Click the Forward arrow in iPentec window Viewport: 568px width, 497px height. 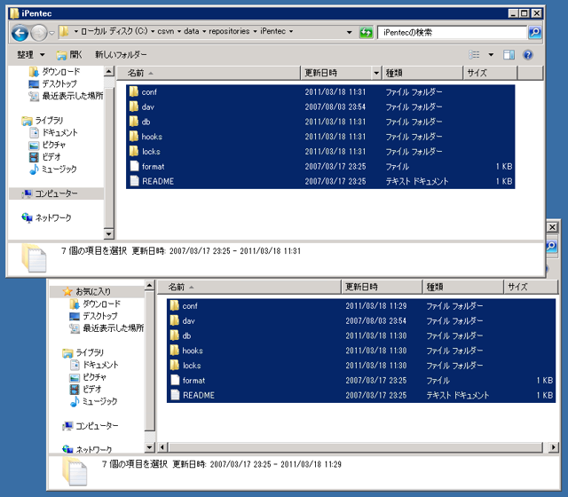38,33
